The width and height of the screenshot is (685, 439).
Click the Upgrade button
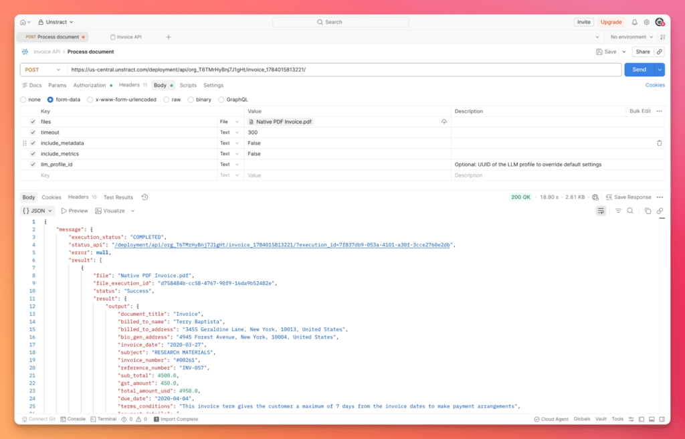point(611,22)
